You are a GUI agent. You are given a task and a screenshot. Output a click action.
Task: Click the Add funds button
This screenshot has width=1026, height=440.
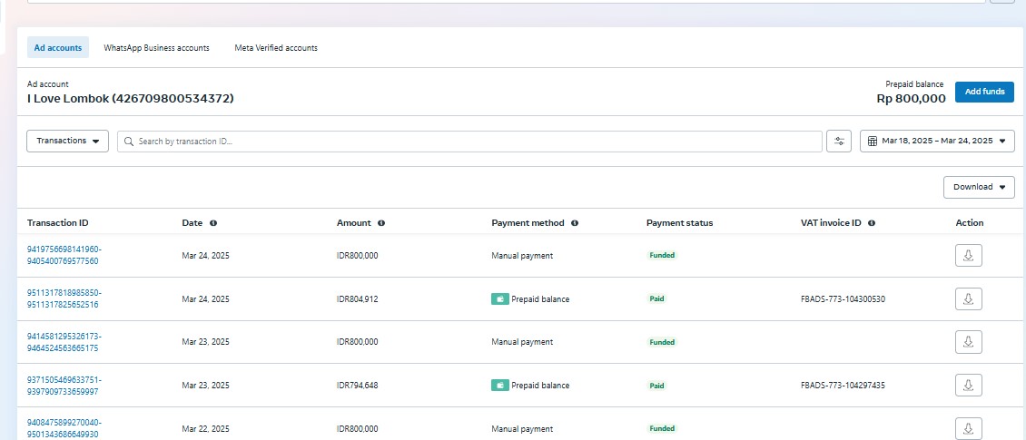[984, 92]
